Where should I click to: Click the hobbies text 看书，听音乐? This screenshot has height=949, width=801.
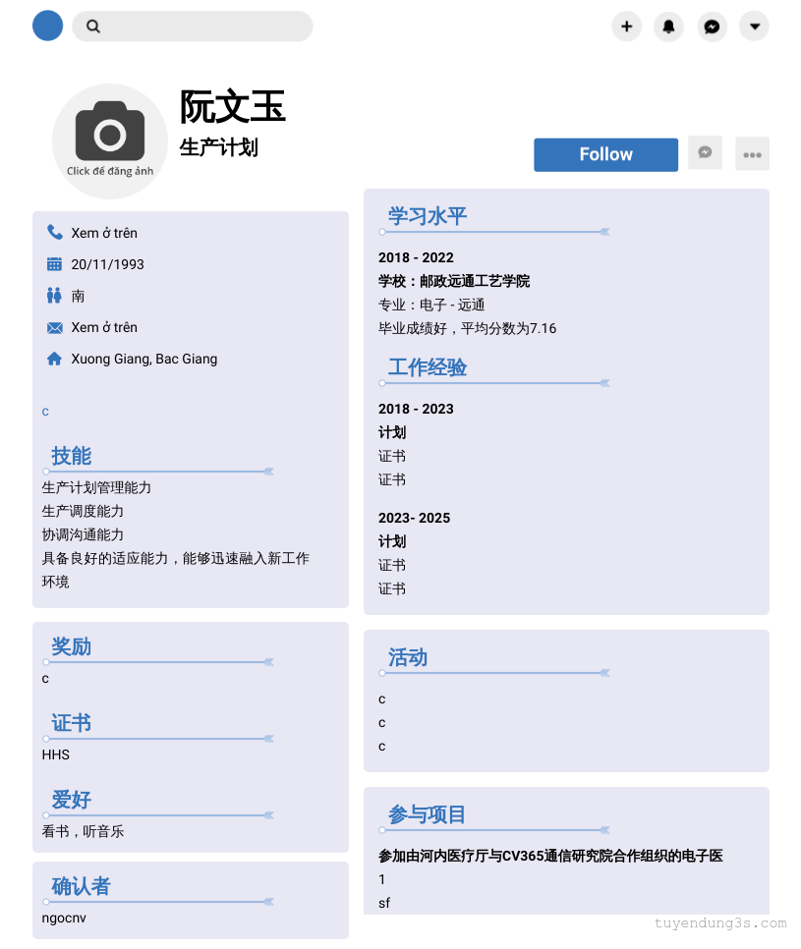pos(83,831)
